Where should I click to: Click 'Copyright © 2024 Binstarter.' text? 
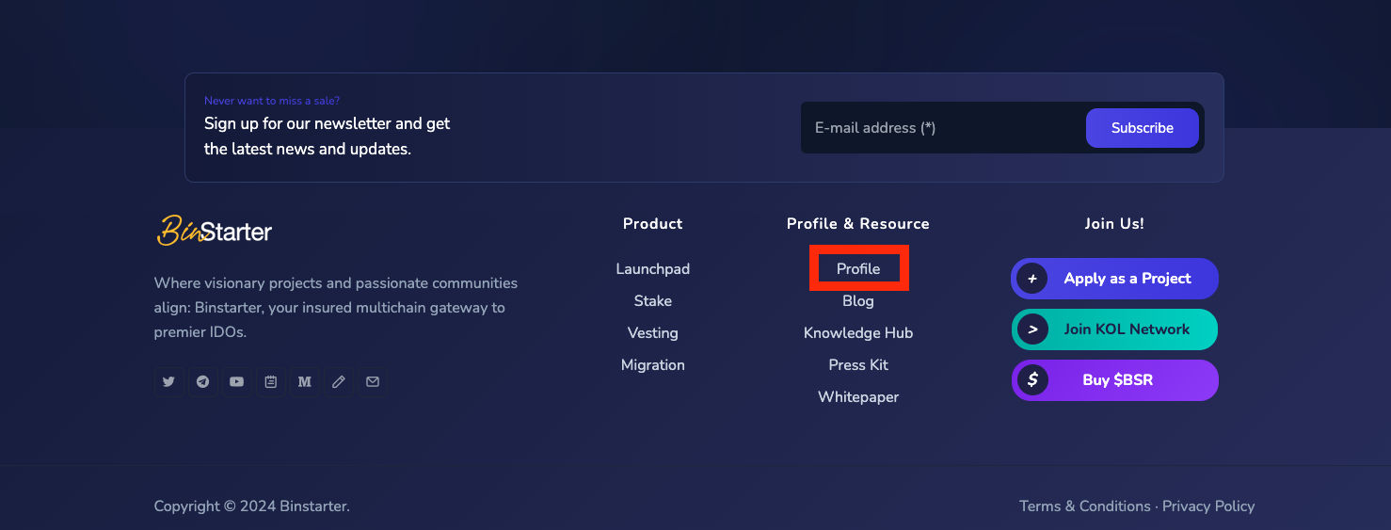(252, 506)
